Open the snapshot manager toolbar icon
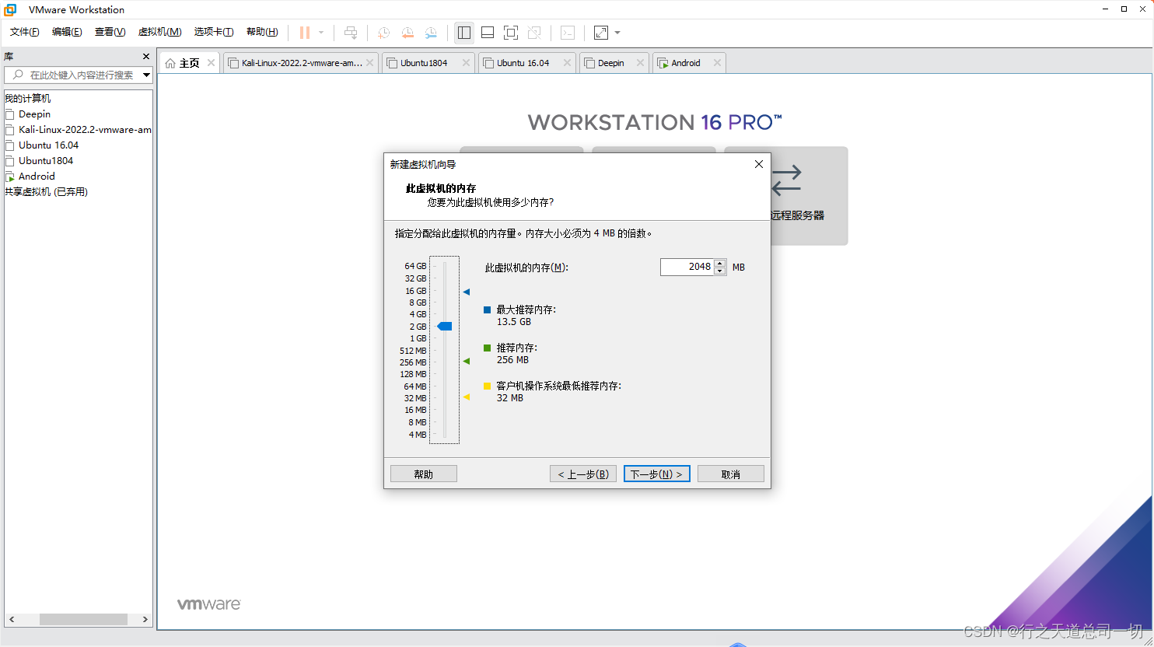Screen dimensions: 1154x647 click(431, 33)
